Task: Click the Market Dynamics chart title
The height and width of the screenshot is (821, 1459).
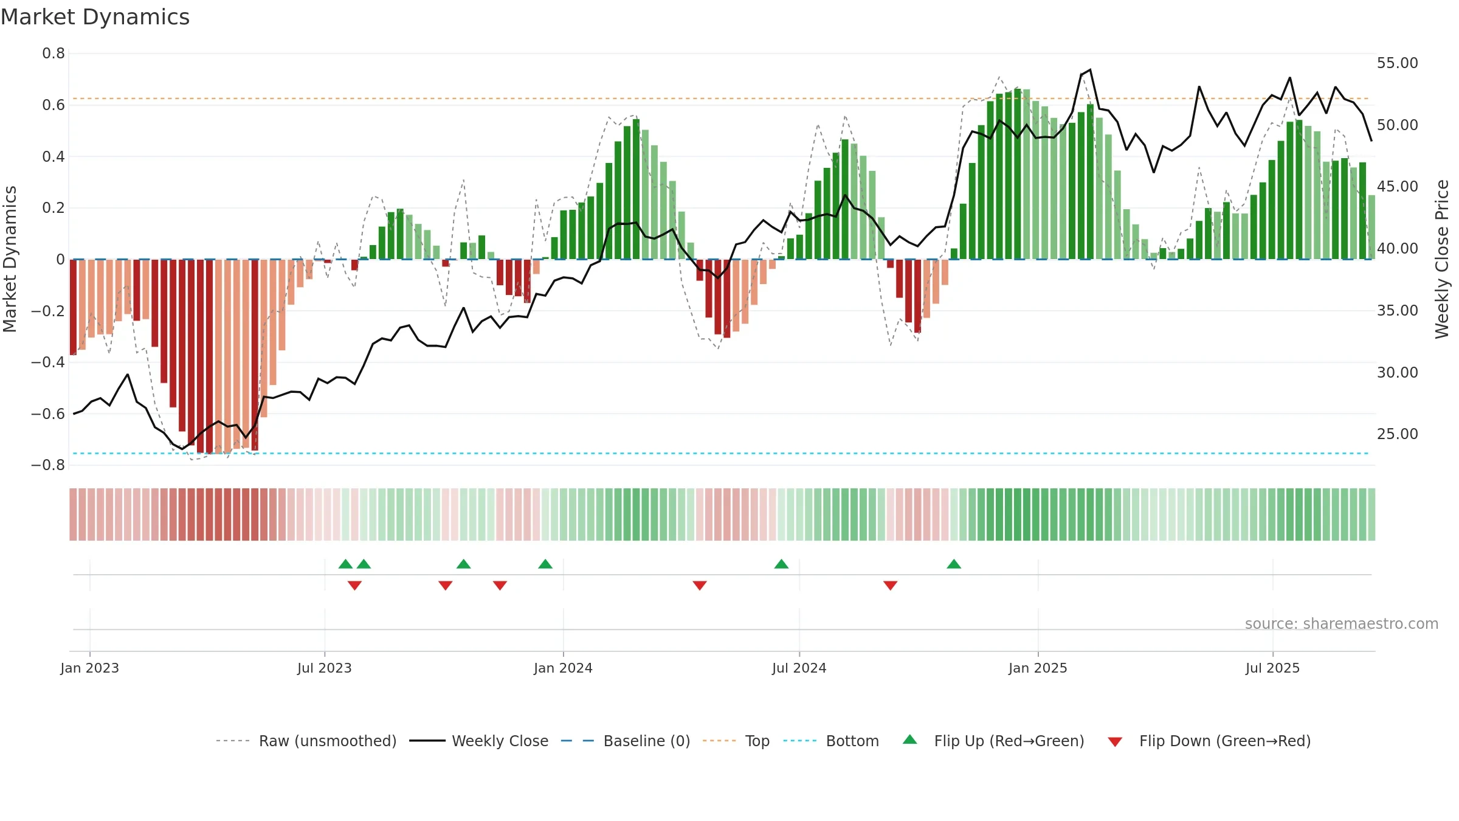Action: 95,17
